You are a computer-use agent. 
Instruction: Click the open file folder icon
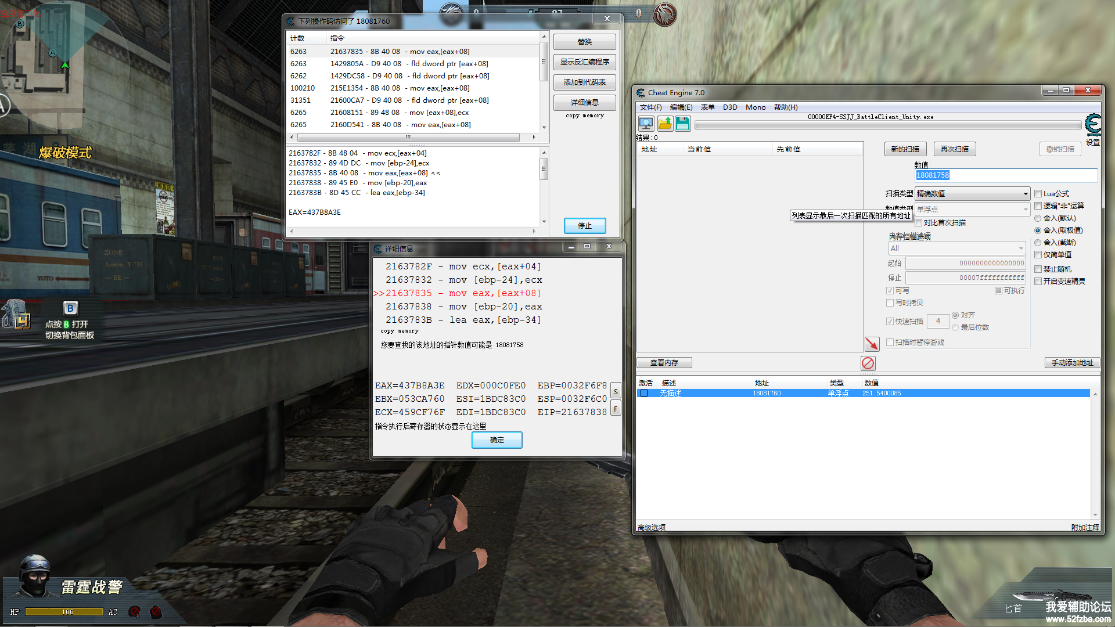pos(664,123)
